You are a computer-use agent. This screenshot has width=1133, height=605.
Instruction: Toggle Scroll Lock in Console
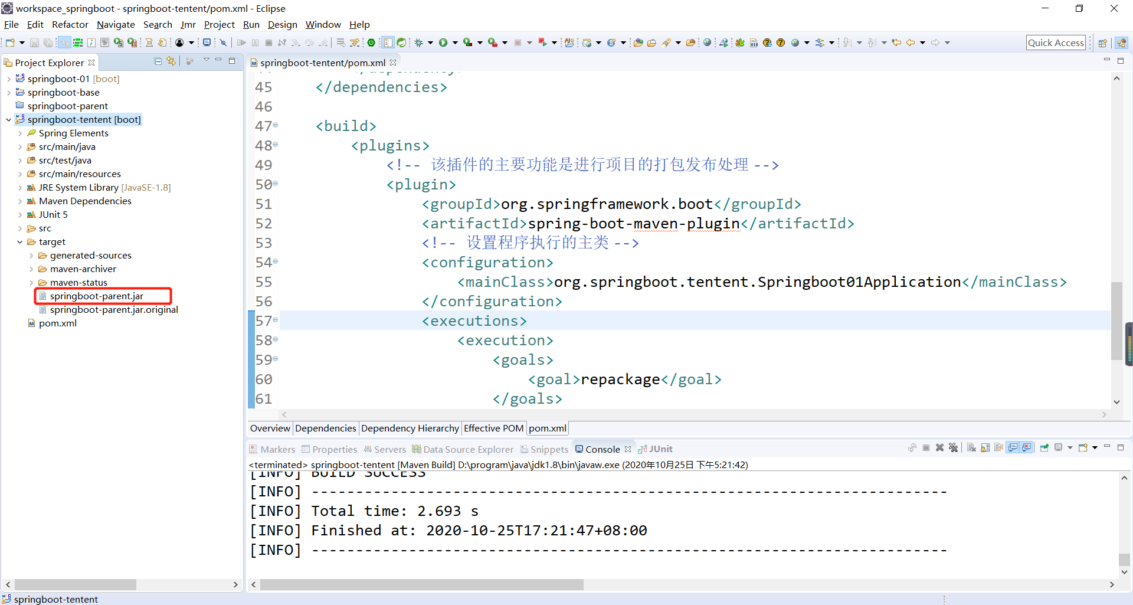[985, 447]
